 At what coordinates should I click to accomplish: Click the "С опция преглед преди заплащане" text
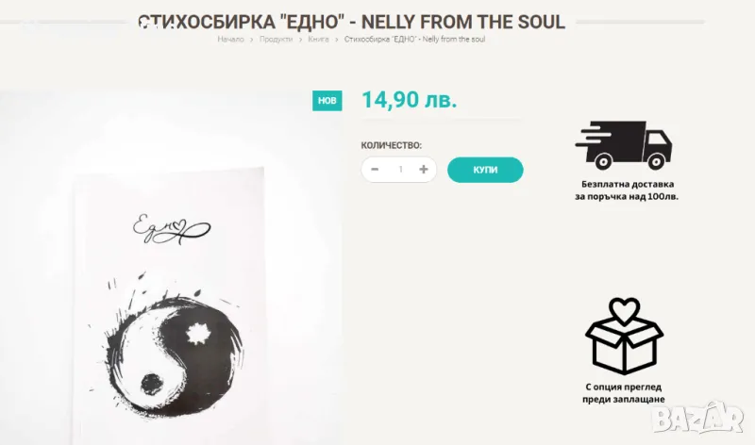tap(624, 393)
